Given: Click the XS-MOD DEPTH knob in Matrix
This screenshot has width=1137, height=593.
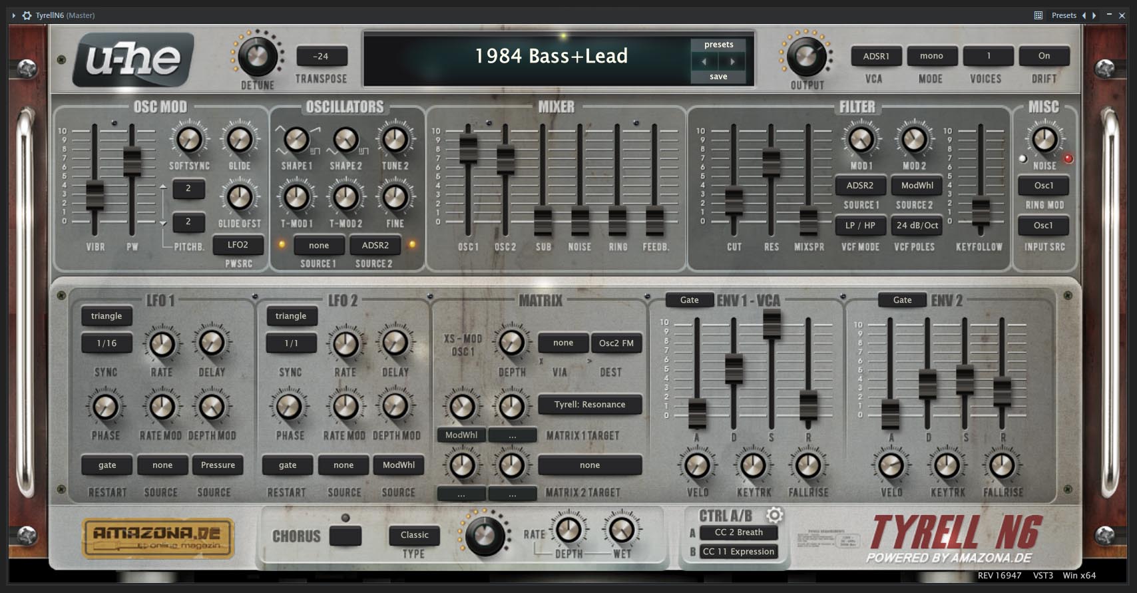Looking at the screenshot, I should click(511, 343).
